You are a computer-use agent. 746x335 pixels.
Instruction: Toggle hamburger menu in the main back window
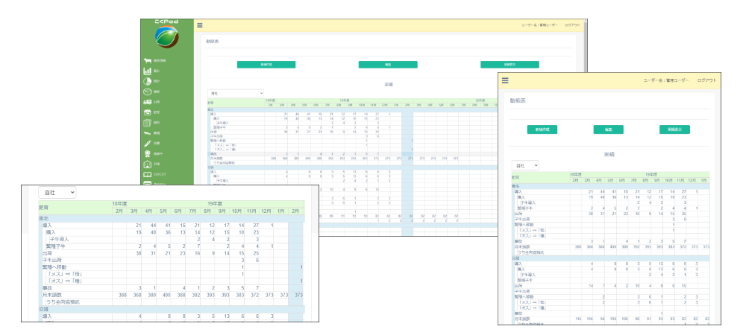200,25
